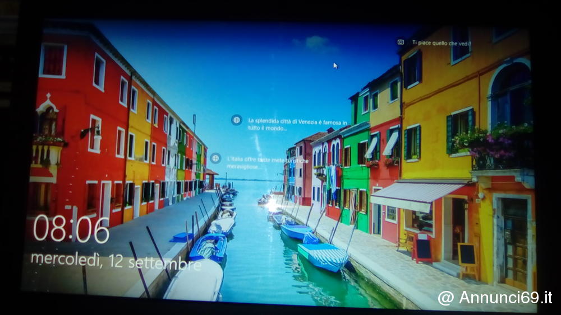Click the 08:06 lock screen clock
The height and width of the screenshot is (315, 561).
coord(71,229)
